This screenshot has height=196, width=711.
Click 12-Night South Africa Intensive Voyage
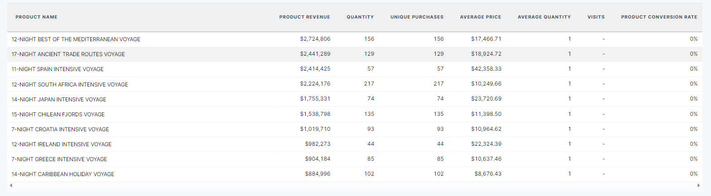pos(70,85)
